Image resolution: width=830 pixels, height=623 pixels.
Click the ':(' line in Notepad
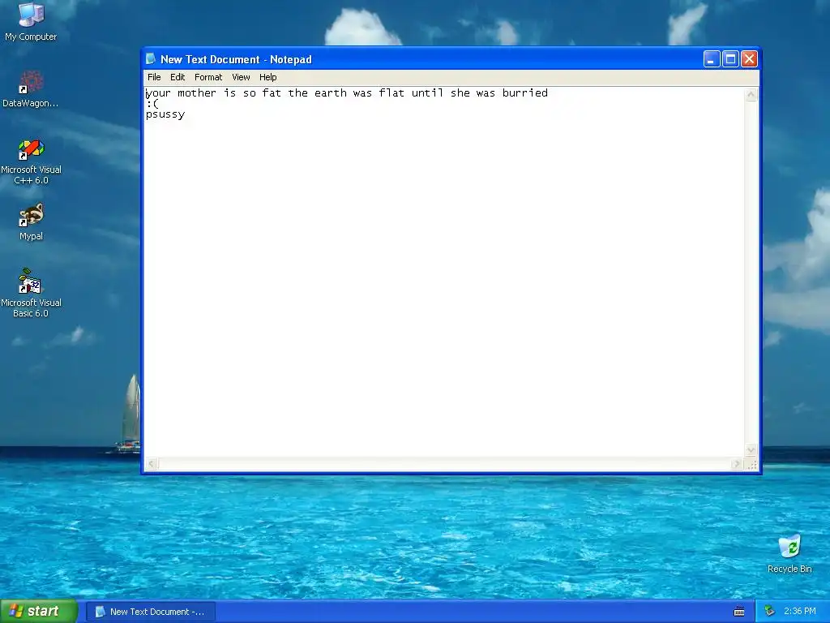point(152,104)
